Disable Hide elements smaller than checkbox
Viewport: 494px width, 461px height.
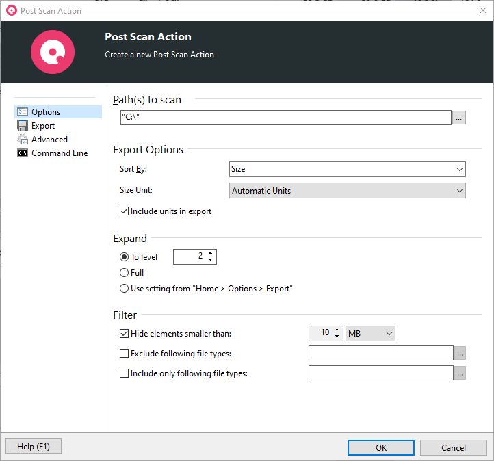pos(125,334)
